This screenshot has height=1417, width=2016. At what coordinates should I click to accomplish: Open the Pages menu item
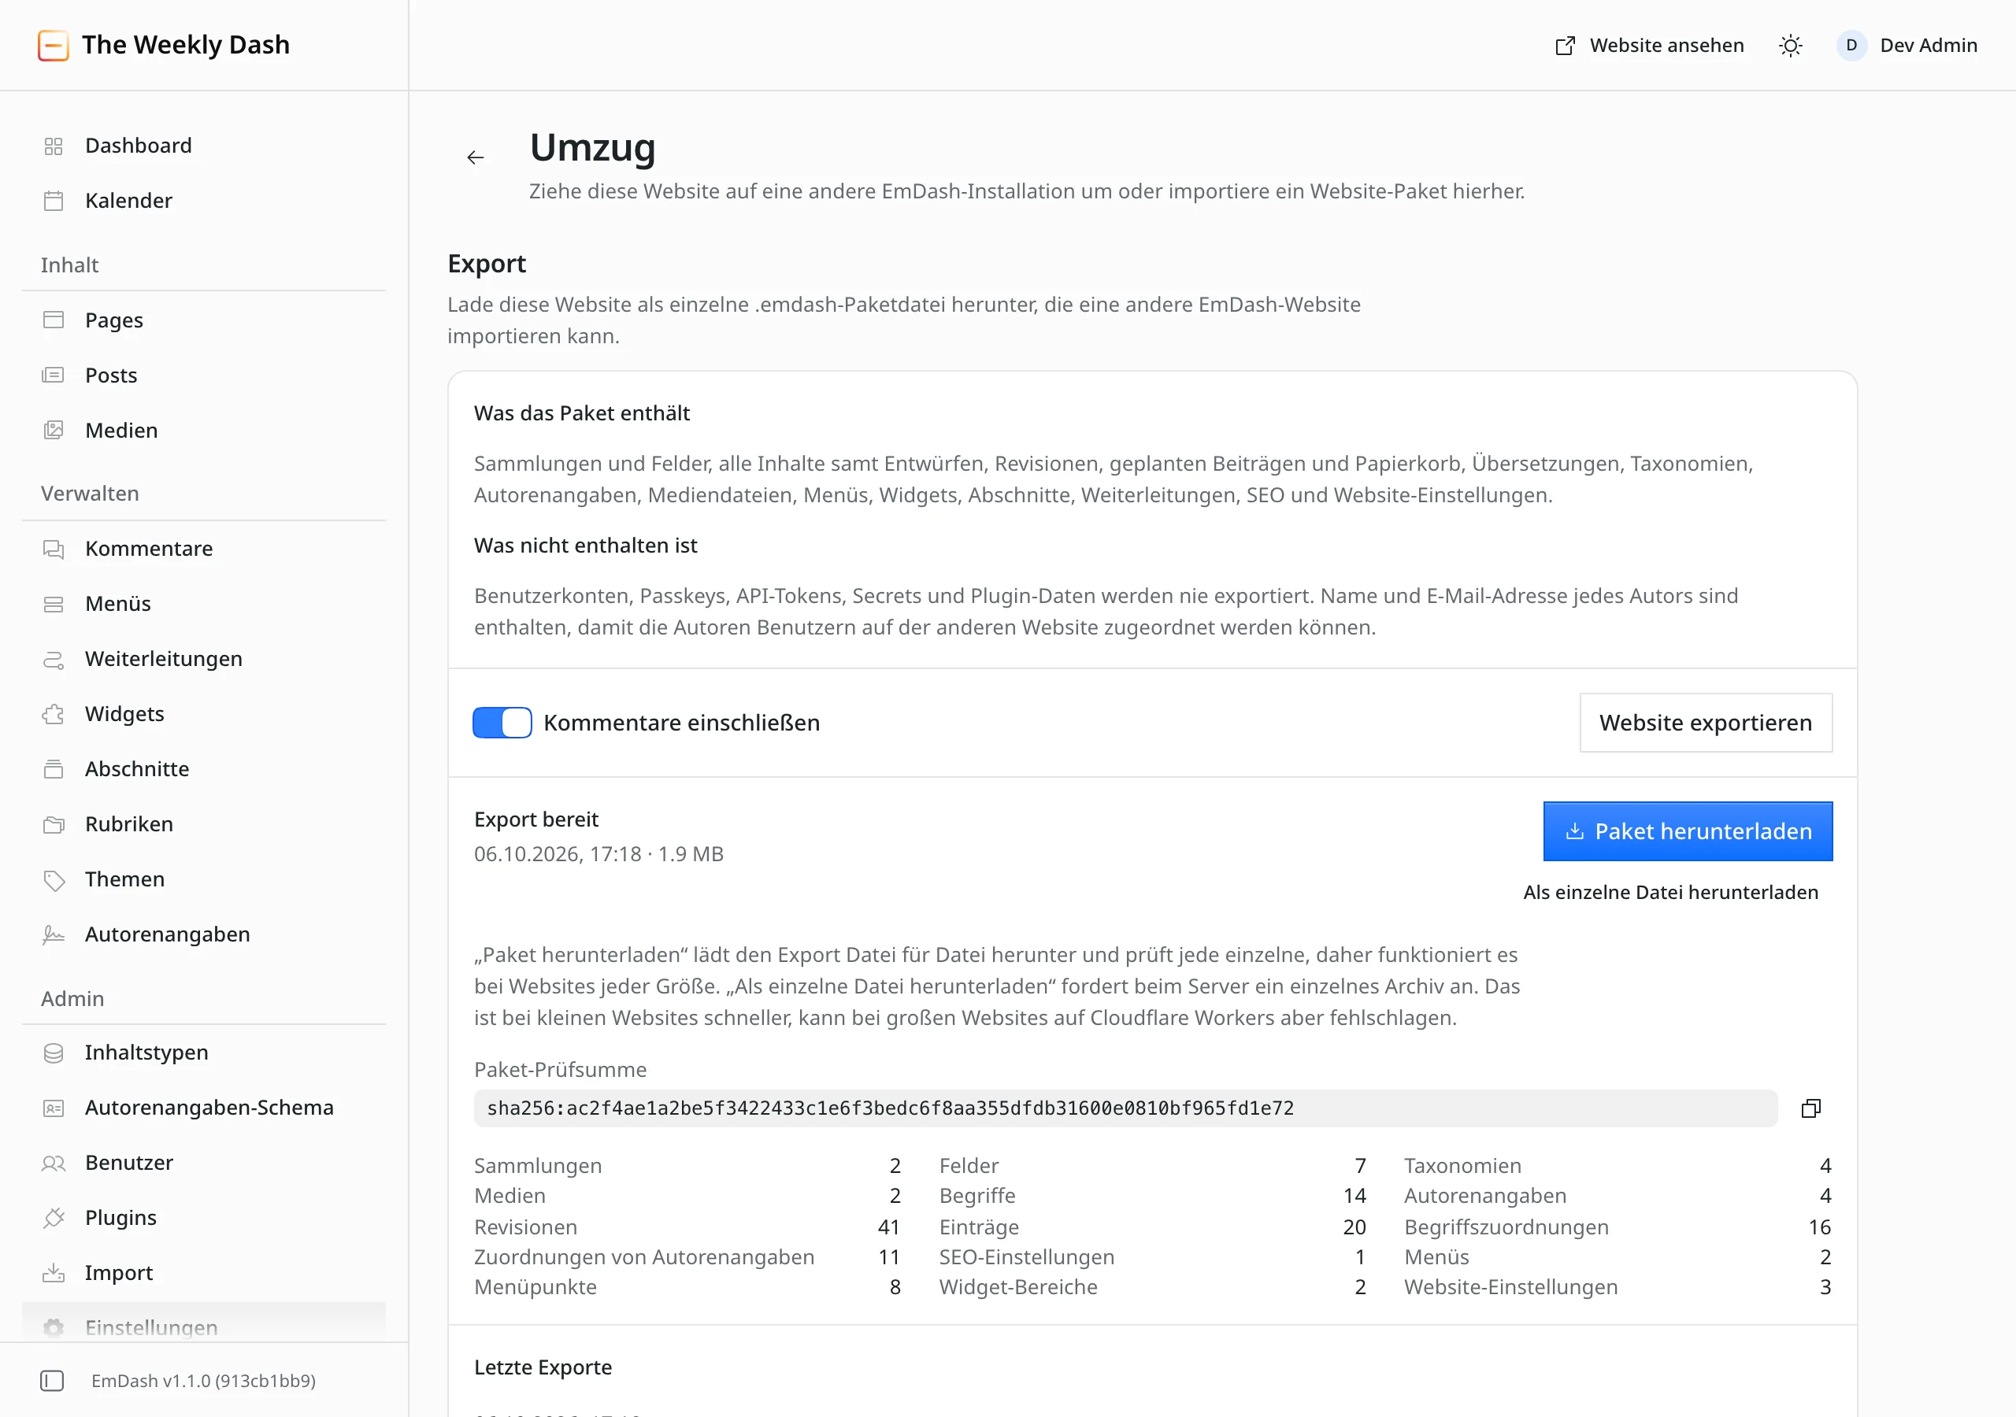tap(204, 320)
